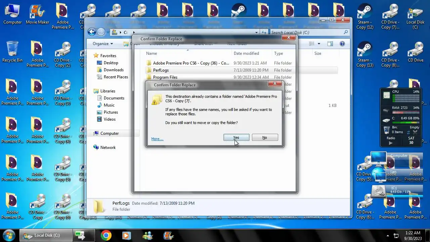This screenshot has width=430, height=242.
Task: Open explorer Help question mark icon
Action: pos(342,44)
